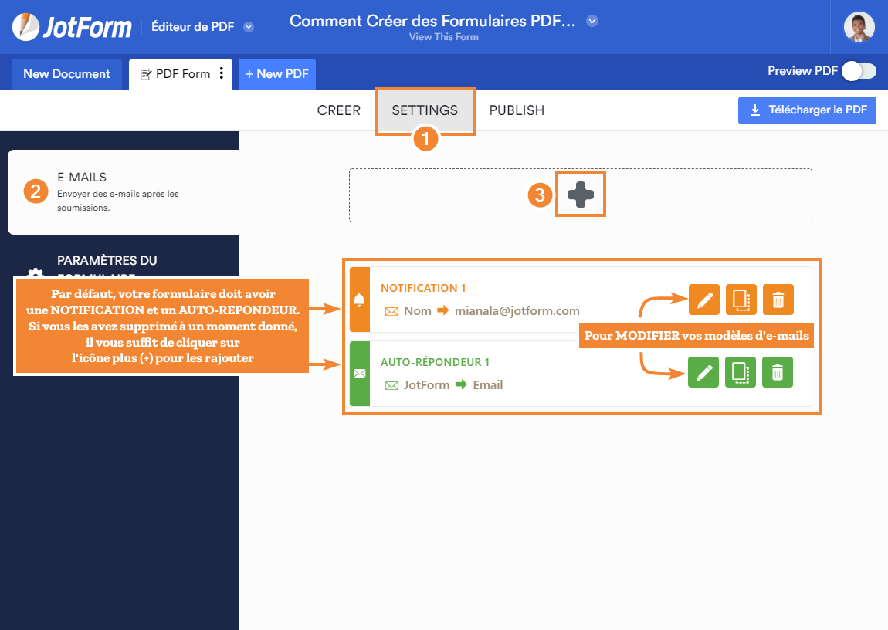Open the user profile avatar
The width and height of the screenshot is (888, 630).
859,26
